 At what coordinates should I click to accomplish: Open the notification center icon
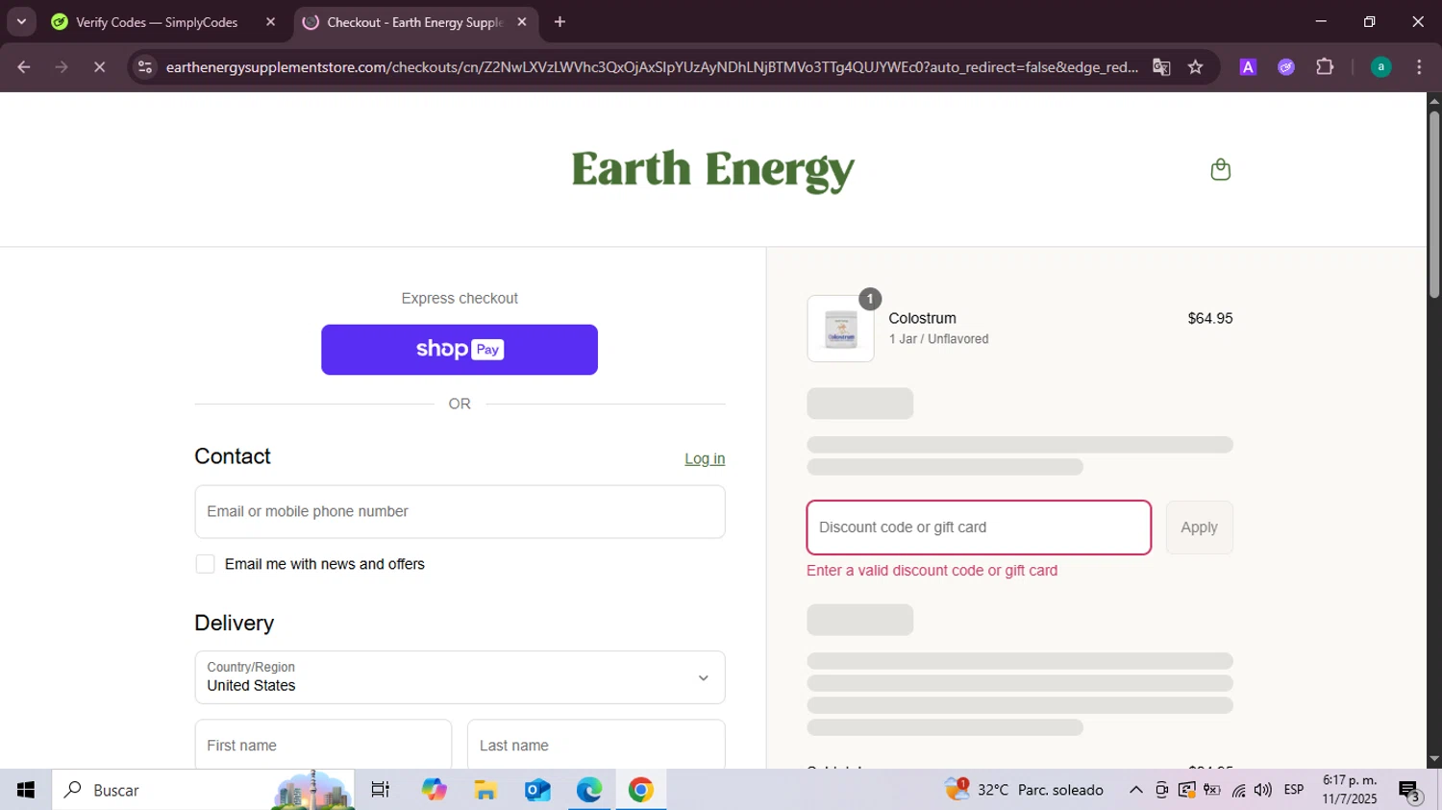[x=1409, y=791]
